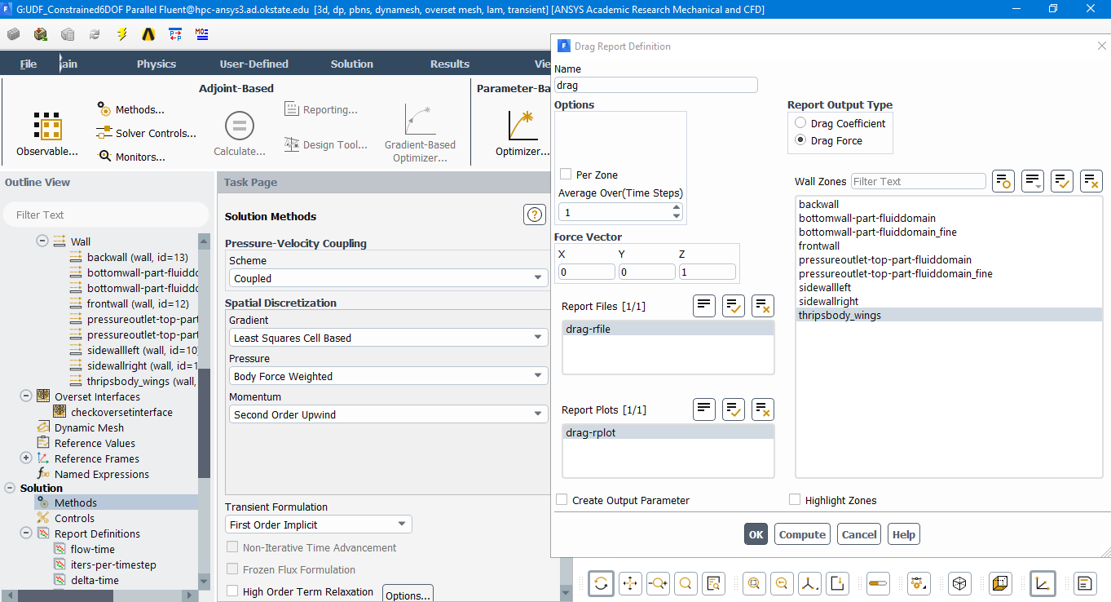Click the yellow Ansys logo toolbar icon
The height and width of the screenshot is (602, 1111).
click(148, 34)
